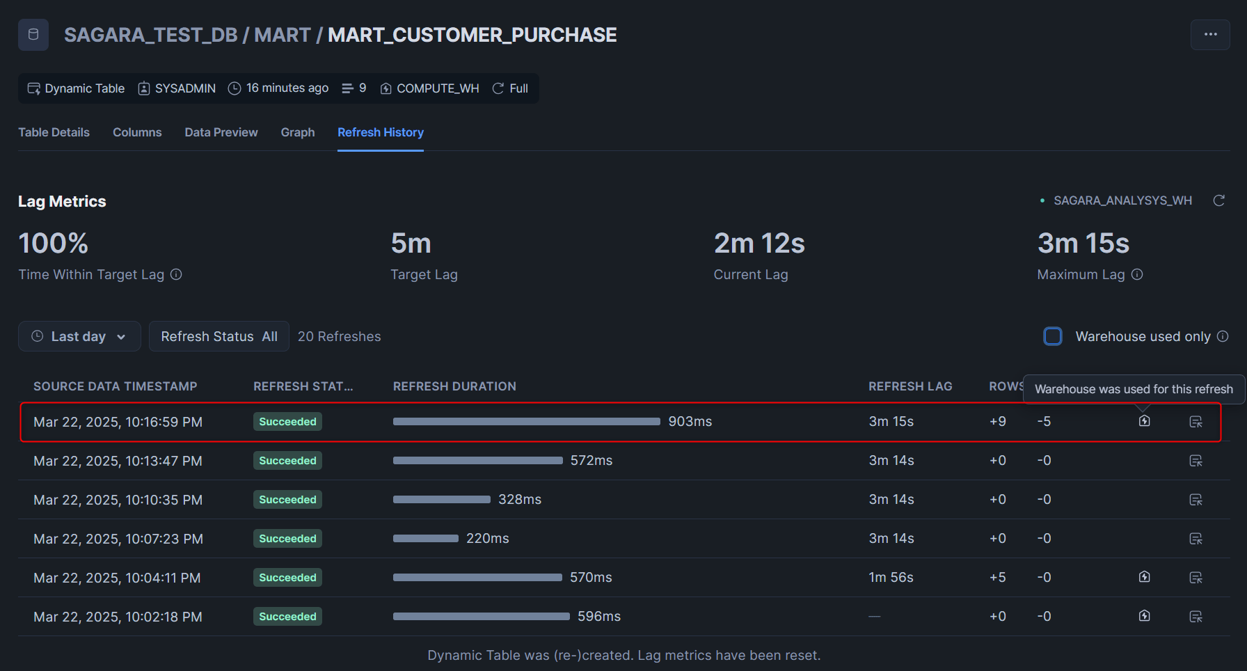
Task: Click the timestamp Mar 22, 2025, 10:04:11 PM
Action: point(117,578)
